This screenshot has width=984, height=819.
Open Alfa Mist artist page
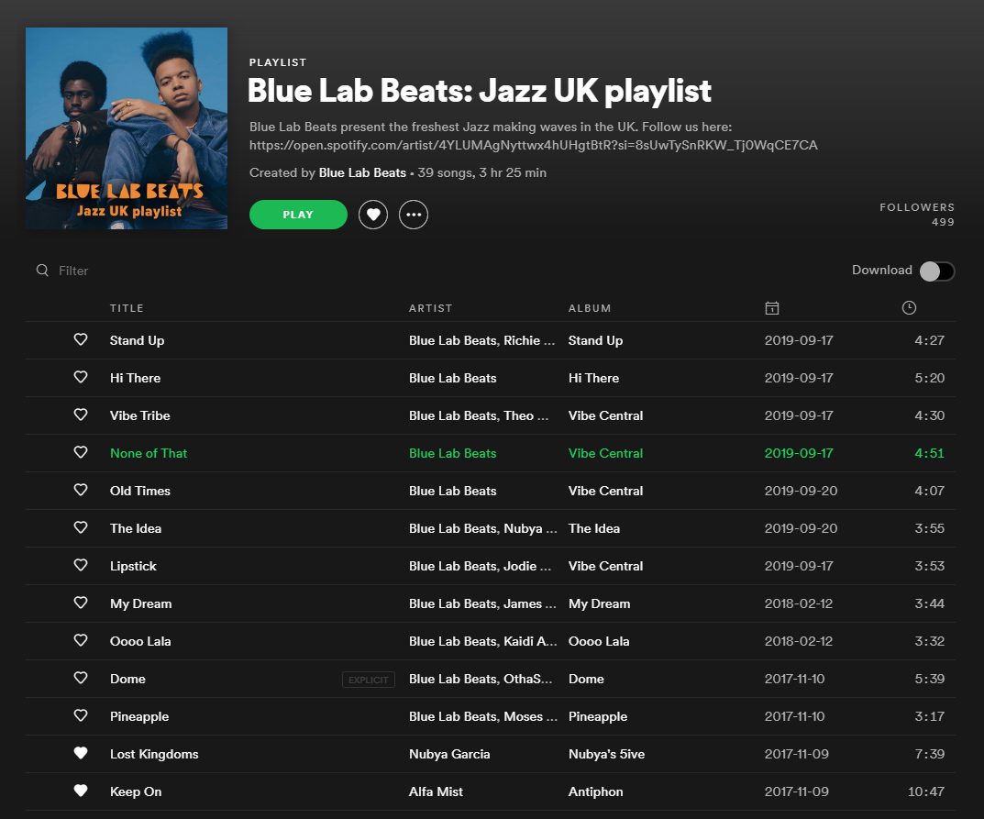(x=436, y=792)
